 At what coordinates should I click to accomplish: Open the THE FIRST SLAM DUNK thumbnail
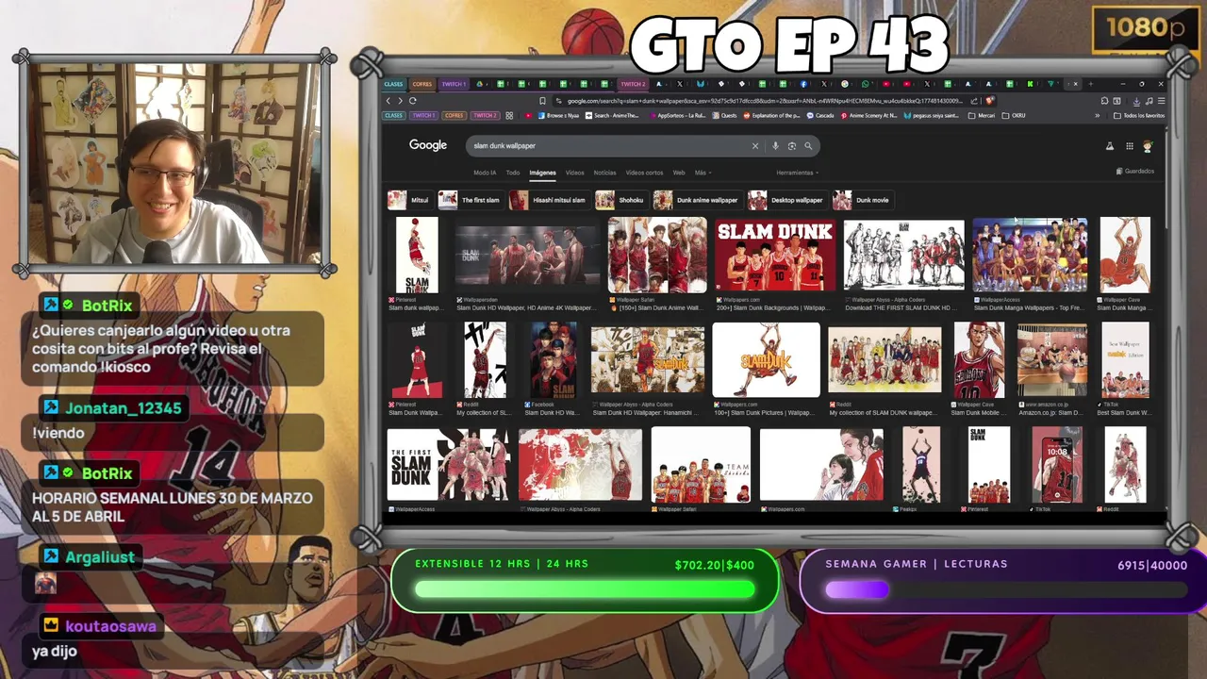pos(449,464)
